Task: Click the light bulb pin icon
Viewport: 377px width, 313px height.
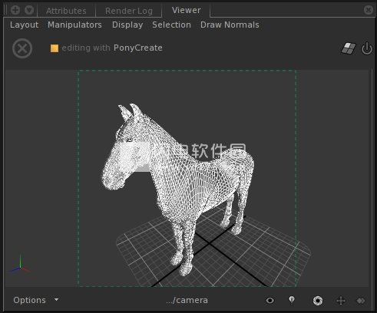Action: click(x=292, y=301)
